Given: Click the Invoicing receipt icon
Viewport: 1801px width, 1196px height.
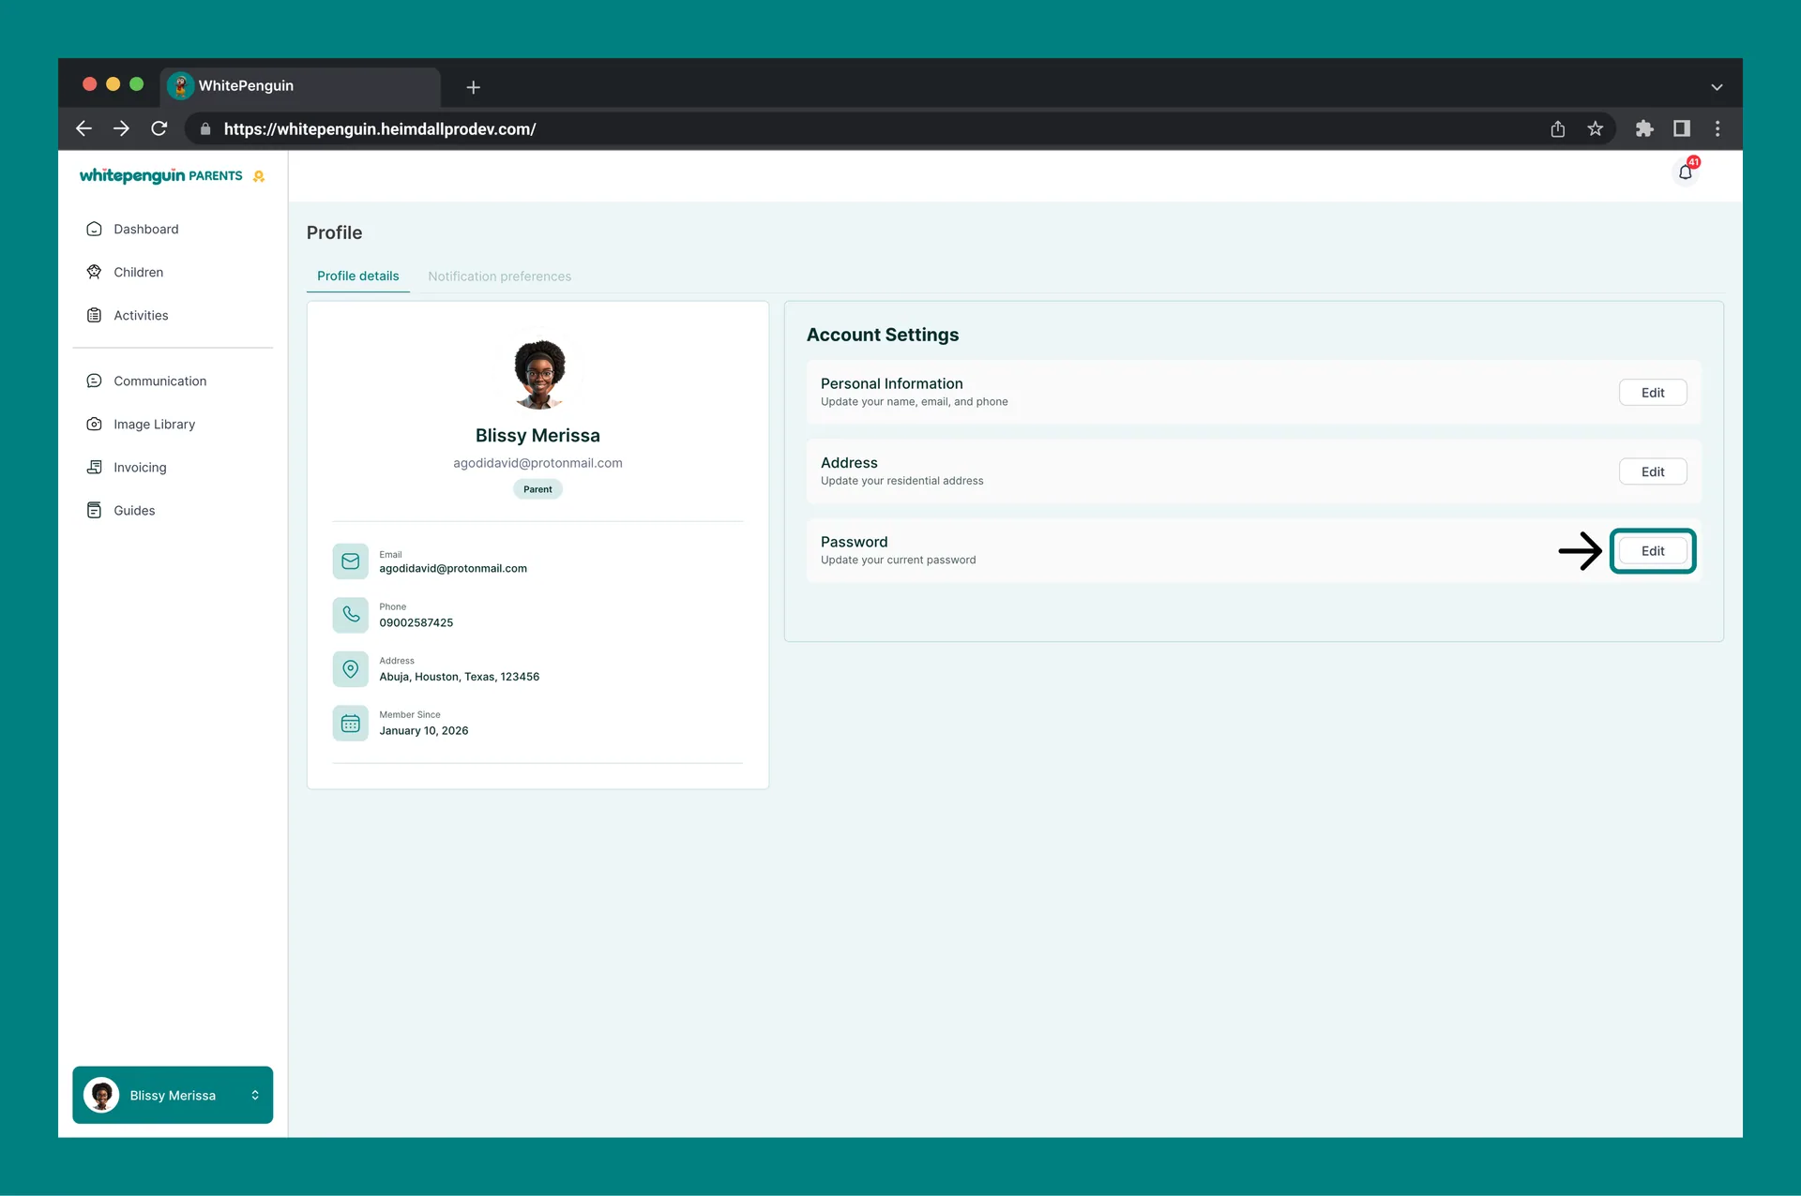Looking at the screenshot, I should tap(94, 467).
